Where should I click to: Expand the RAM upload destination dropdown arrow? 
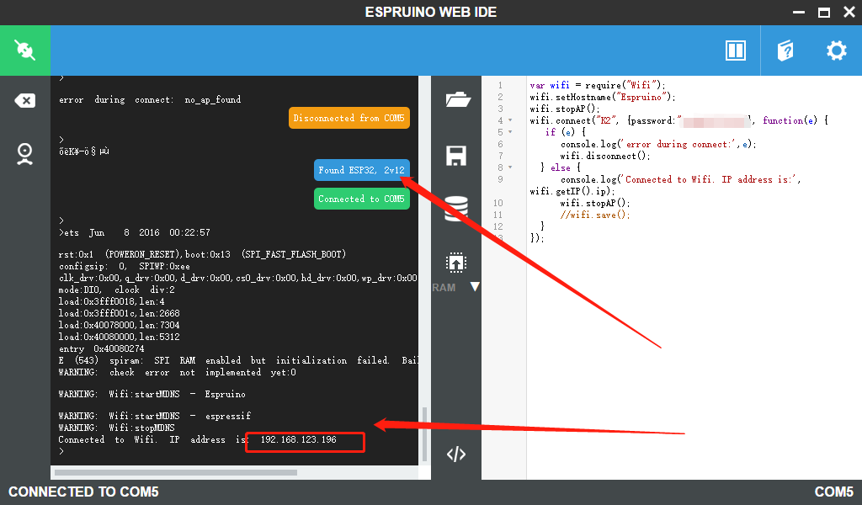(x=475, y=287)
